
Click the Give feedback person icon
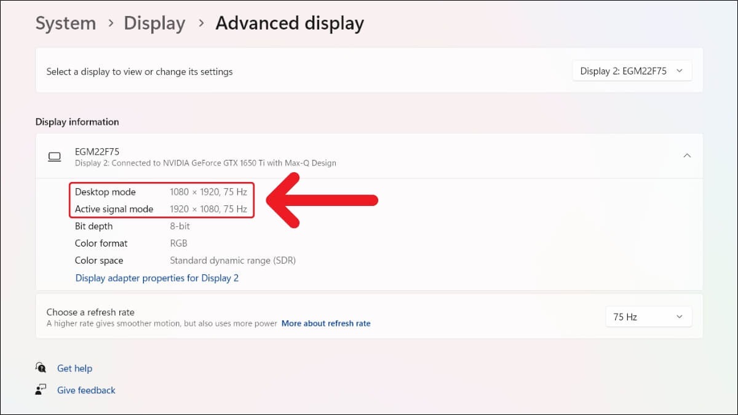[41, 390]
